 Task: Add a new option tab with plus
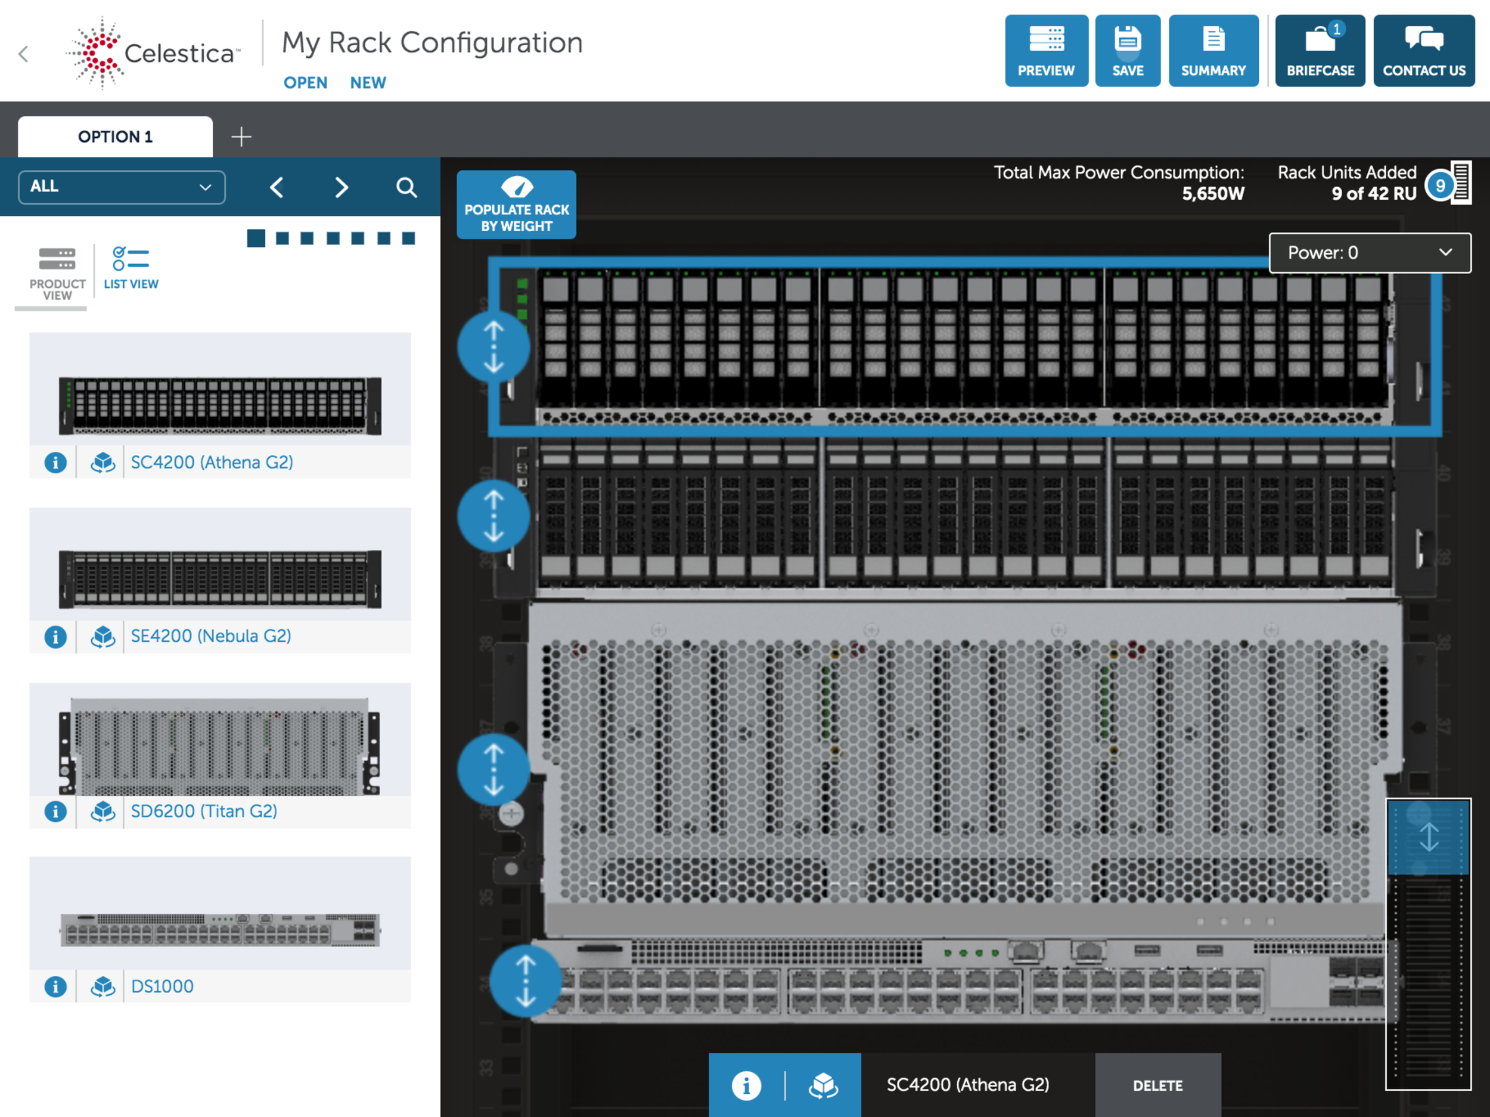pos(241,136)
